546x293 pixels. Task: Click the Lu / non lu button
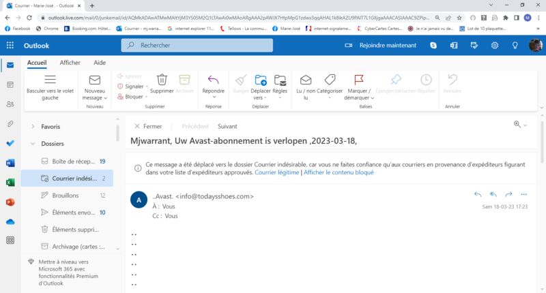[305, 87]
